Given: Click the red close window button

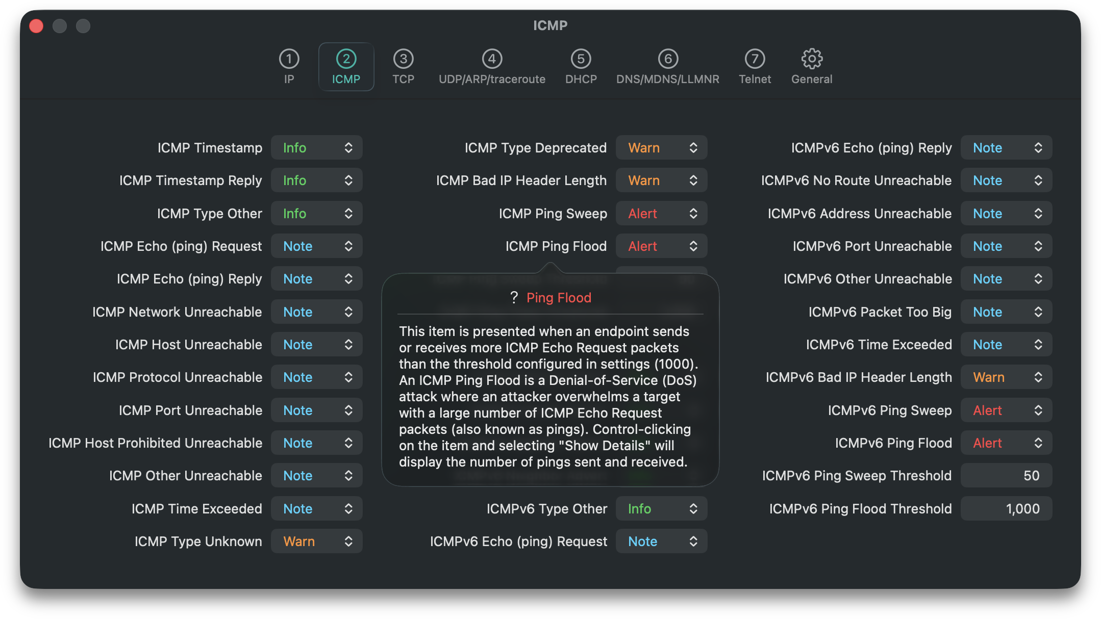Looking at the screenshot, I should [x=36, y=26].
